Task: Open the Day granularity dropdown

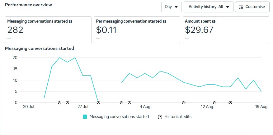Action: click(171, 7)
